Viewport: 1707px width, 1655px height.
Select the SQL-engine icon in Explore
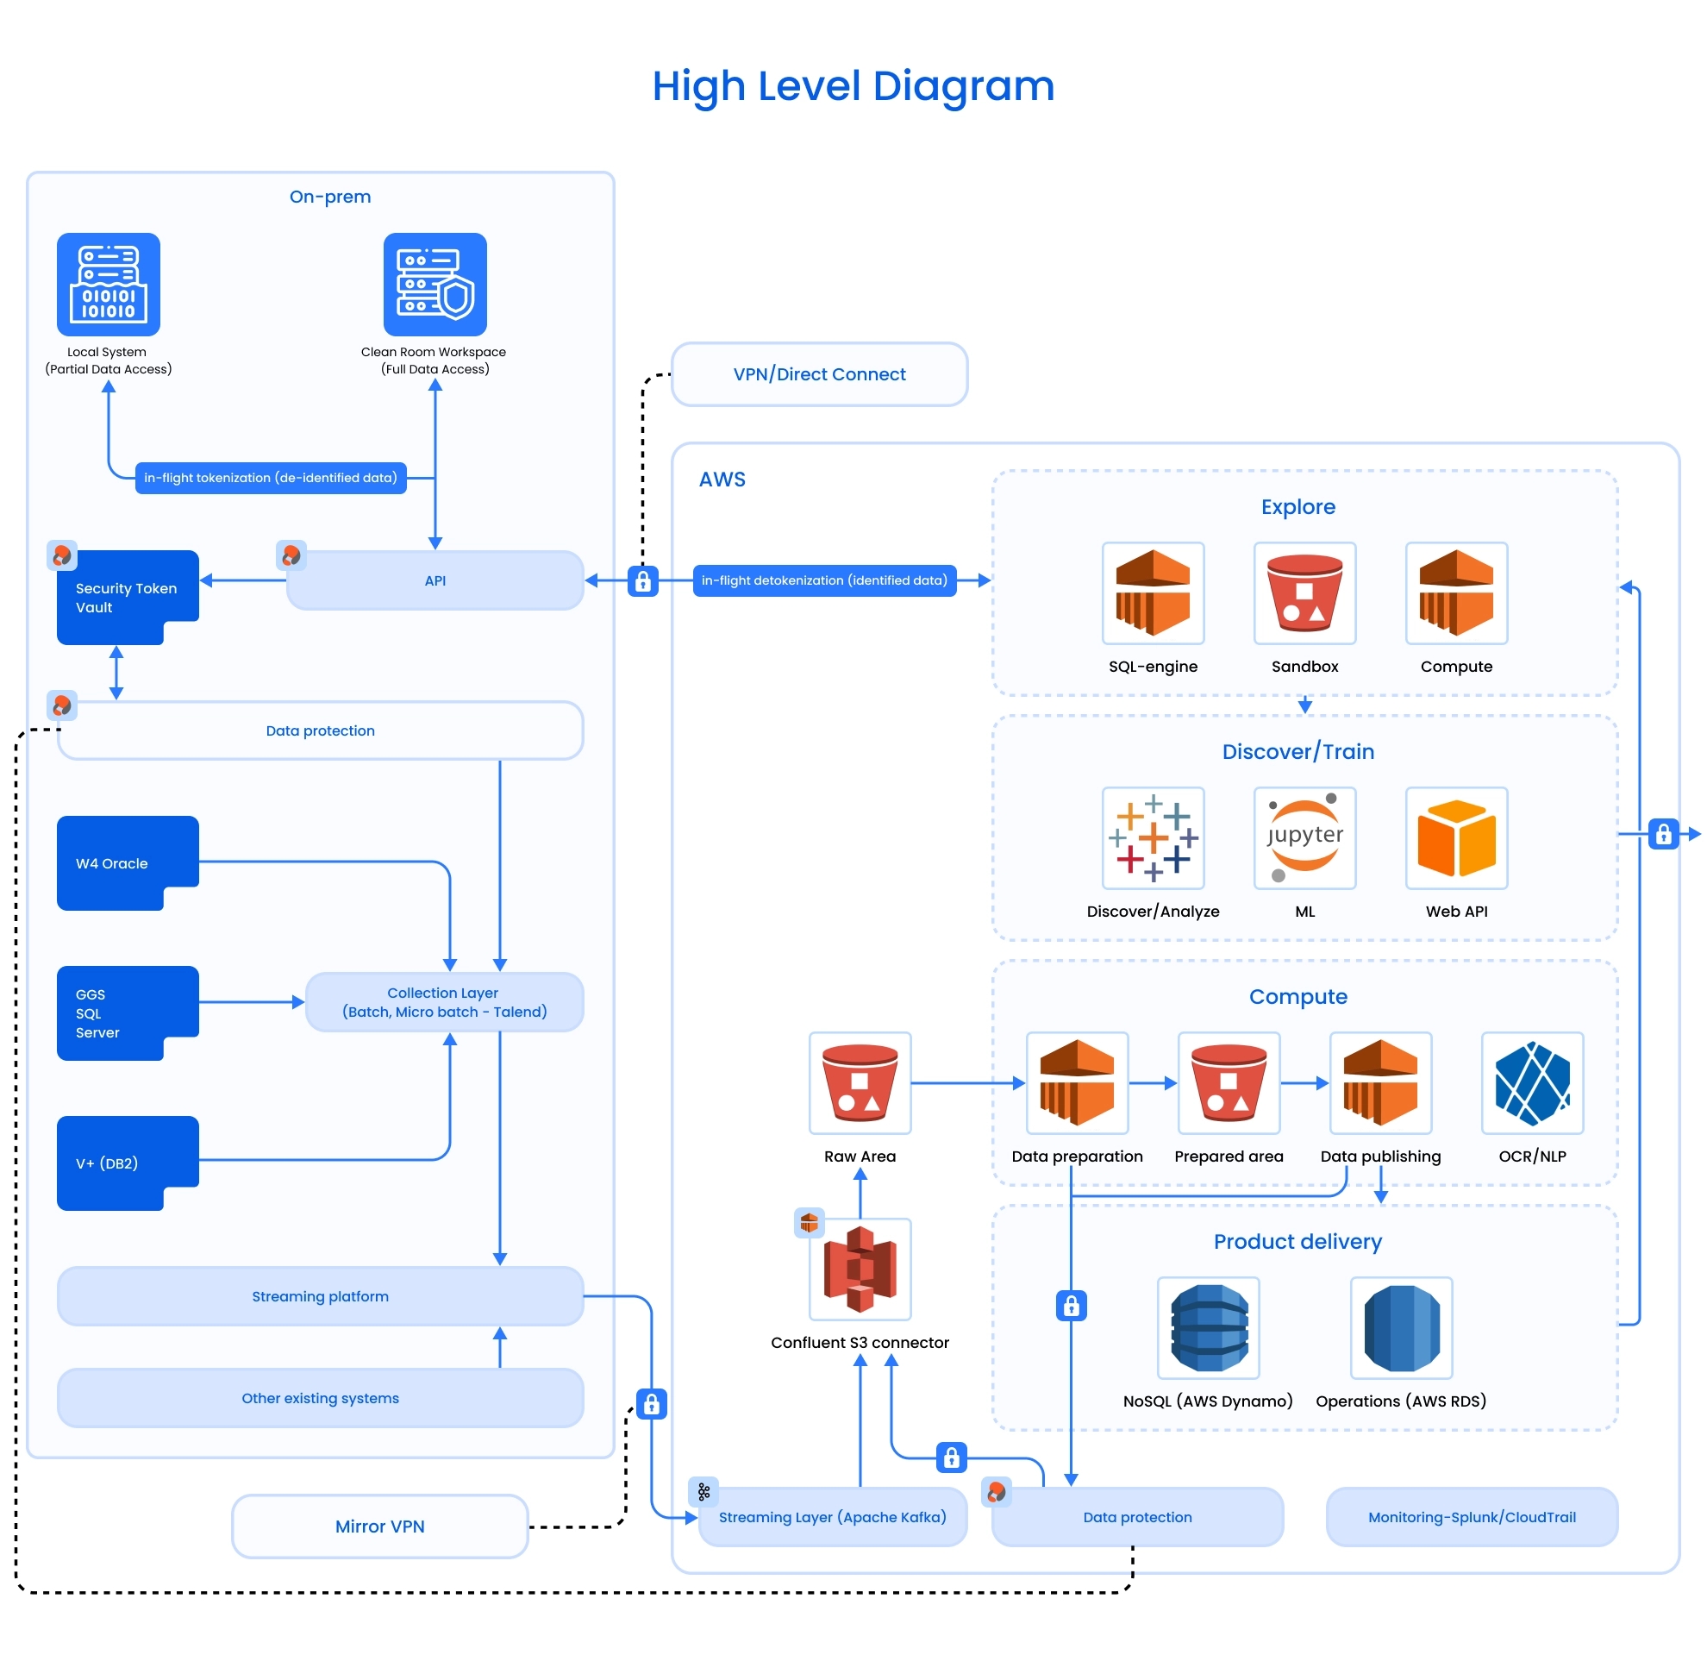click(x=1152, y=593)
